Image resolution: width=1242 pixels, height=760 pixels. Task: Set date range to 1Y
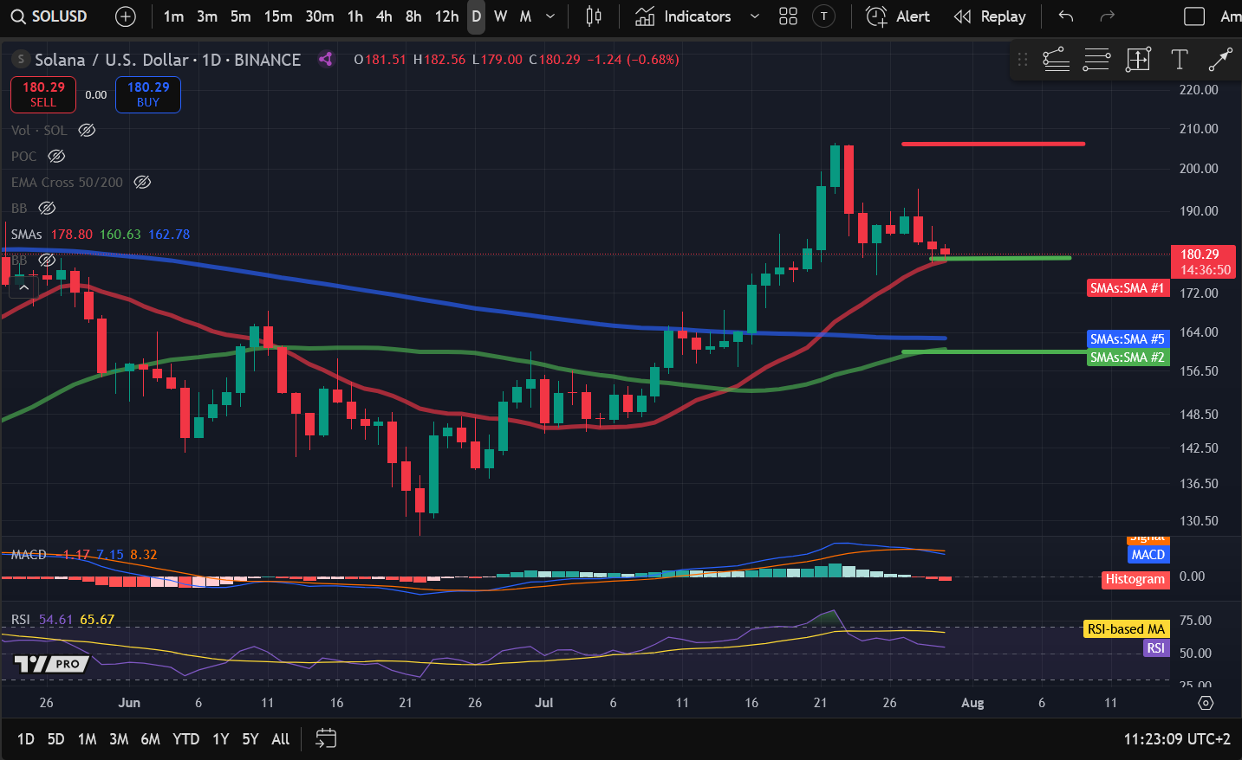tap(221, 739)
